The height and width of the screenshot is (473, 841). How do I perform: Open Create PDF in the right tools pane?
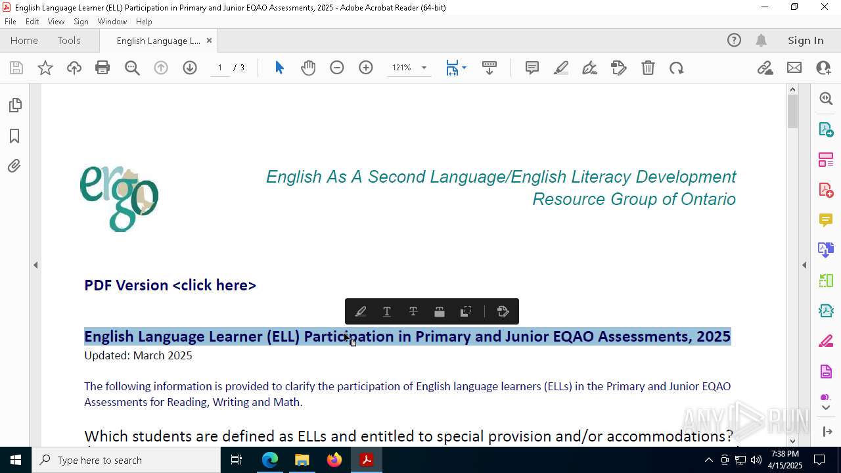pos(826,190)
